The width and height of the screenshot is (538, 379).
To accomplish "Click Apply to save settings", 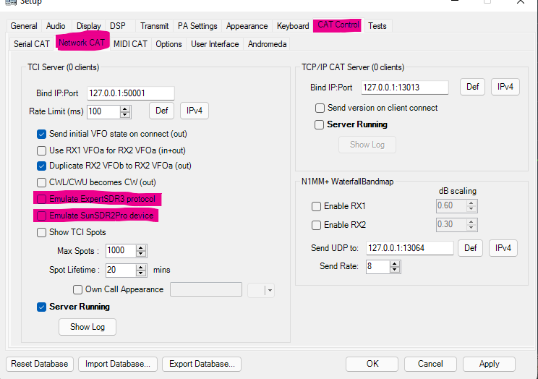I will pos(489,364).
